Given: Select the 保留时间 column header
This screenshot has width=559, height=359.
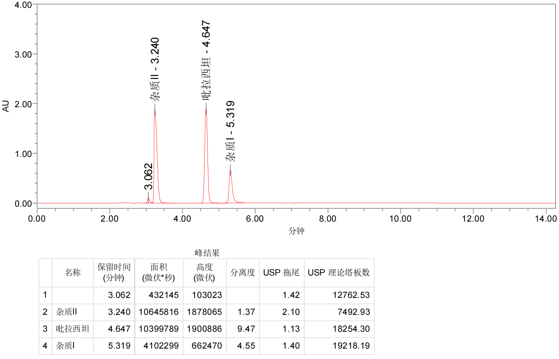Looking at the screenshot, I should (114, 272).
